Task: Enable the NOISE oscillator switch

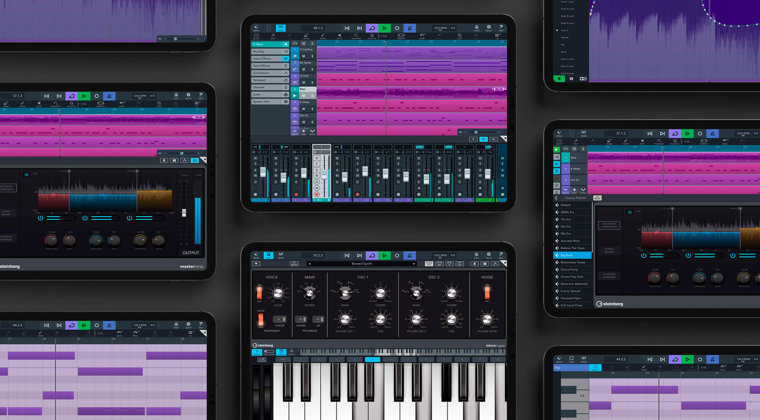Action: pyautogui.click(x=487, y=293)
